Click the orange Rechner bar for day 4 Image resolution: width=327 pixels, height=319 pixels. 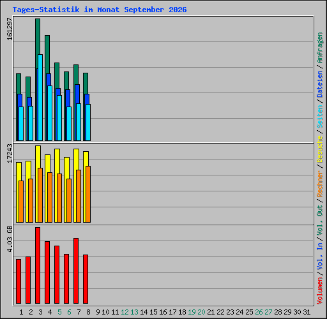pos(50,198)
